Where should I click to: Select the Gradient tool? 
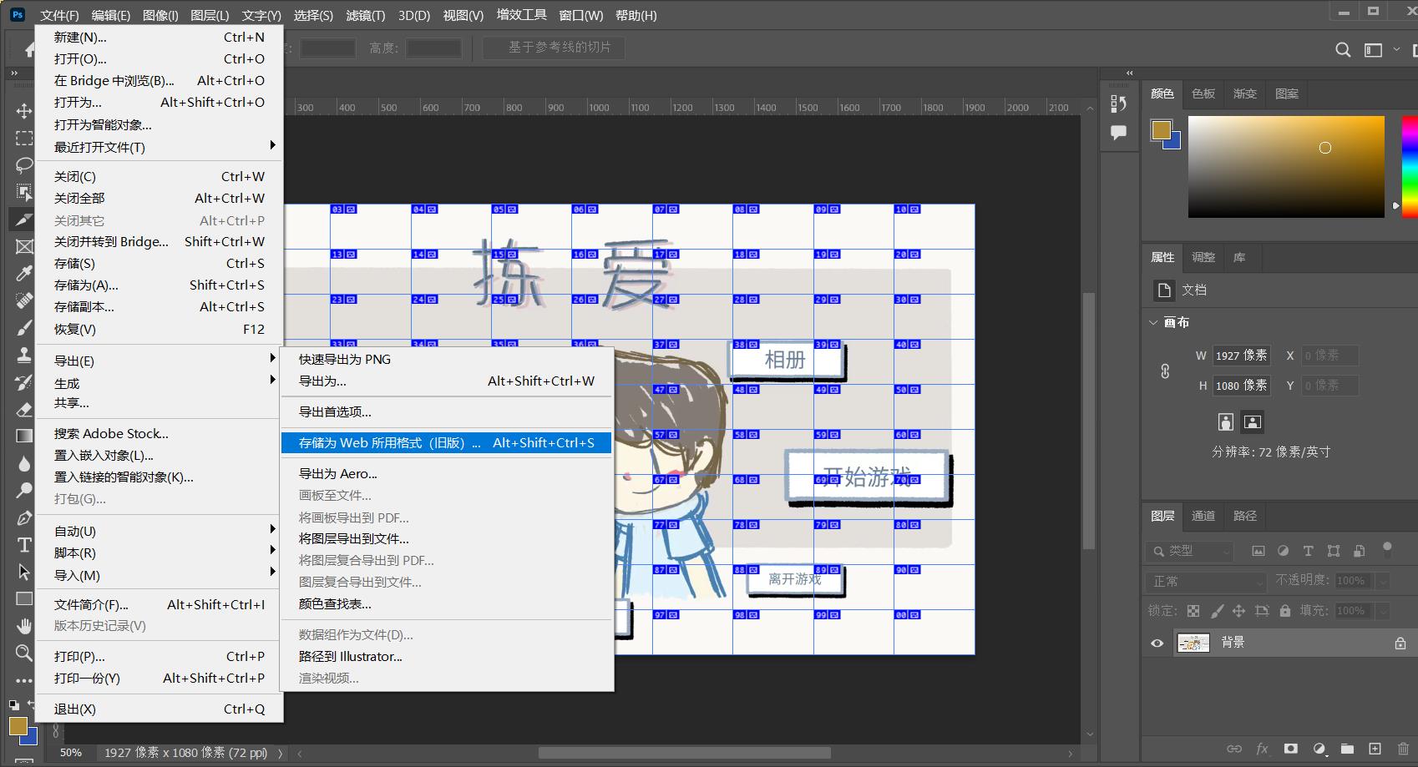(x=24, y=436)
